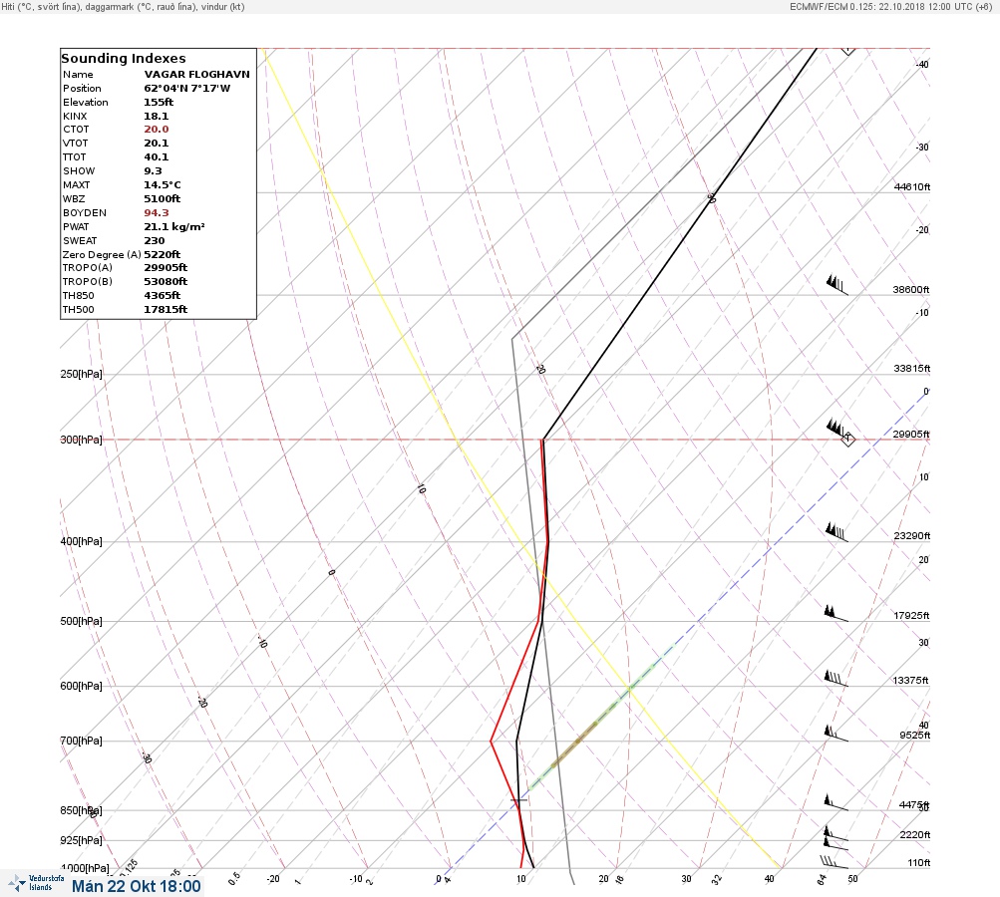
Task: Click the SHOW value 9.3
Action: (x=154, y=170)
